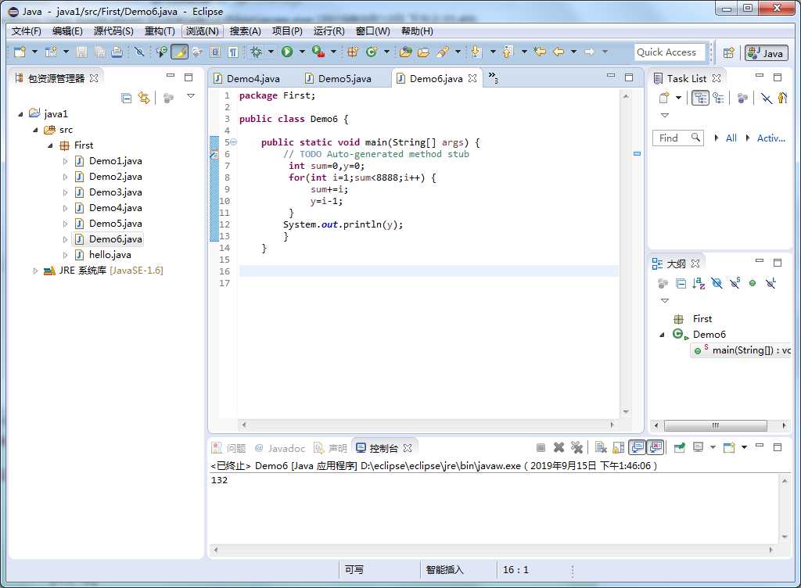
Task: Click the New wizard icon in toolbar
Action: (x=20, y=52)
